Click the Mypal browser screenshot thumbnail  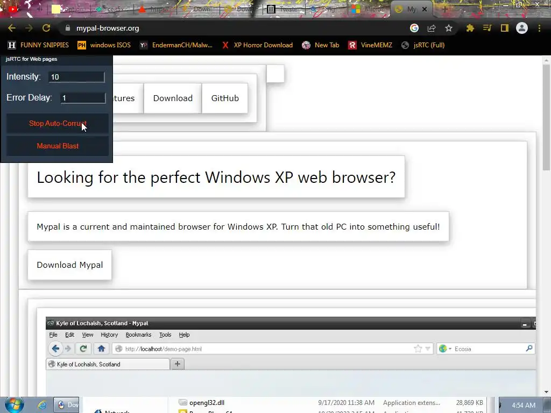(291, 356)
